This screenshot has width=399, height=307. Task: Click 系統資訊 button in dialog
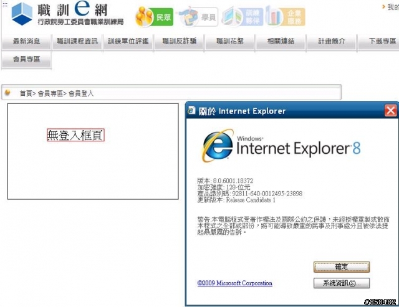coord(342,283)
